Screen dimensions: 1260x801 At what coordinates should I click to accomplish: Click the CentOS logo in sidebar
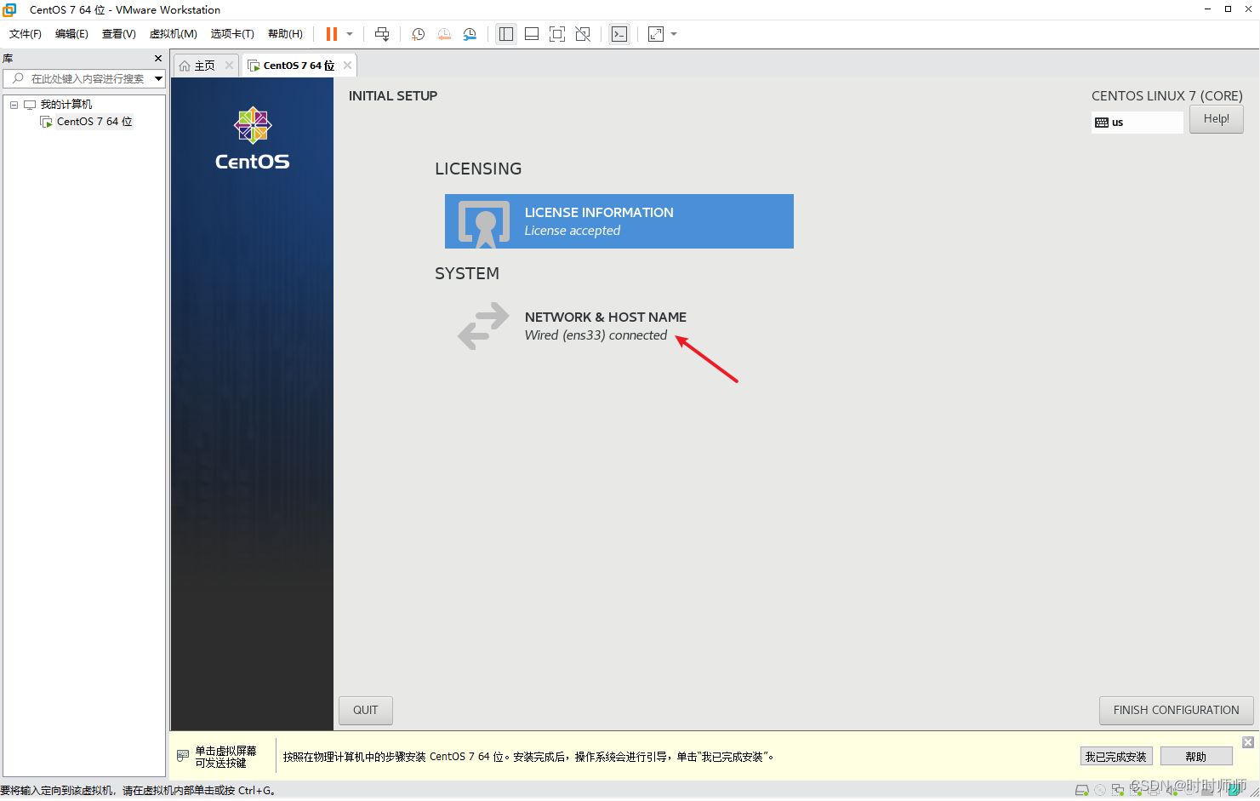pyautogui.click(x=253, y=138)
